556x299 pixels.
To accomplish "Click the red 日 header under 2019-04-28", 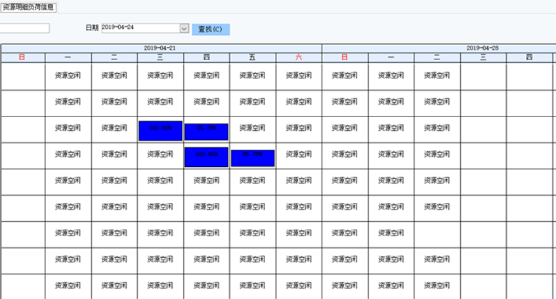I will (345, 58).
